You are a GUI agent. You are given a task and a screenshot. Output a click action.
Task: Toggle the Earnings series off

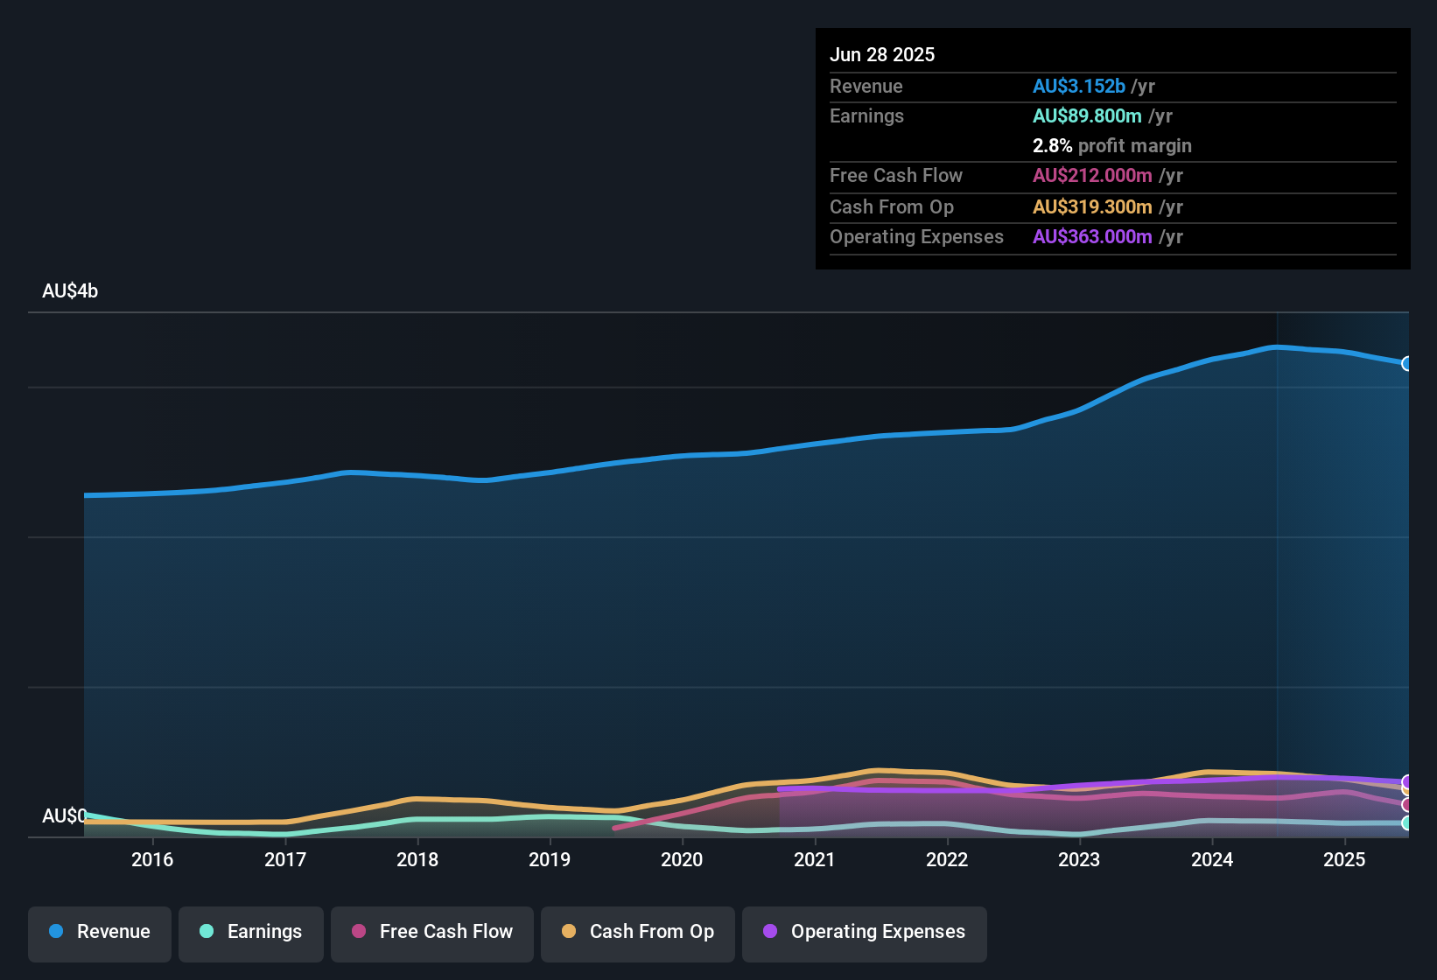pos(251,934)
